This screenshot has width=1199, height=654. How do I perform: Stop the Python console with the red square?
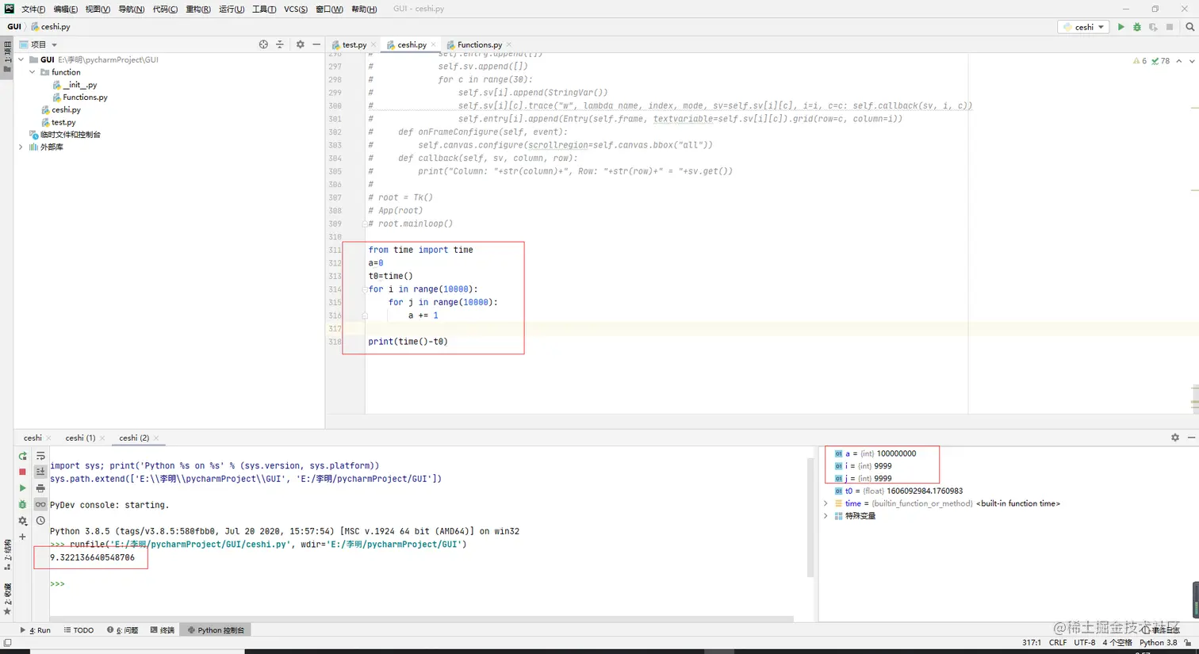pos(22,472)
